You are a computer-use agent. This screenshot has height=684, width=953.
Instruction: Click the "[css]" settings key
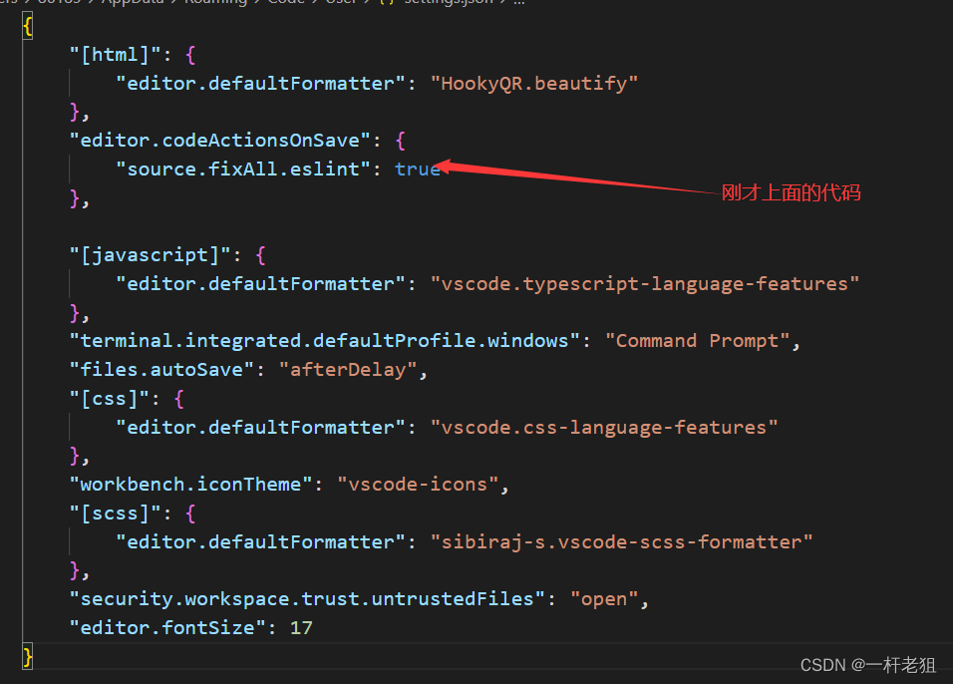(x=110, y=399)
